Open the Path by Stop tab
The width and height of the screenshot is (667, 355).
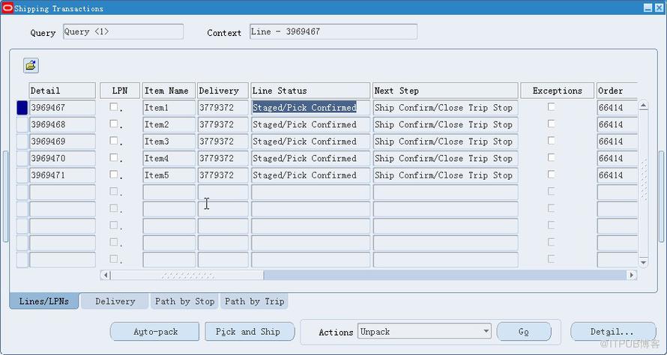pyautogui.click(x=184, y=301)
